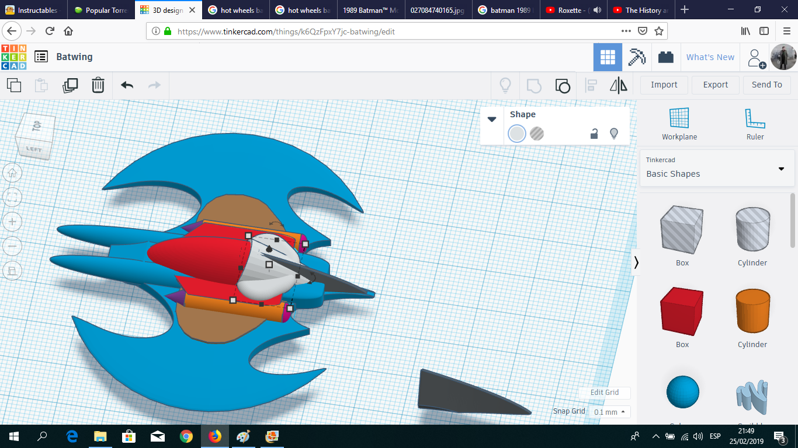Open the Snap Grid dropdown

tap(609, 412)
